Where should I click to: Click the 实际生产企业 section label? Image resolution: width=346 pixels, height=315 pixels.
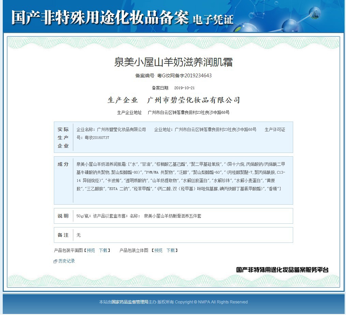tap(63, 138)
